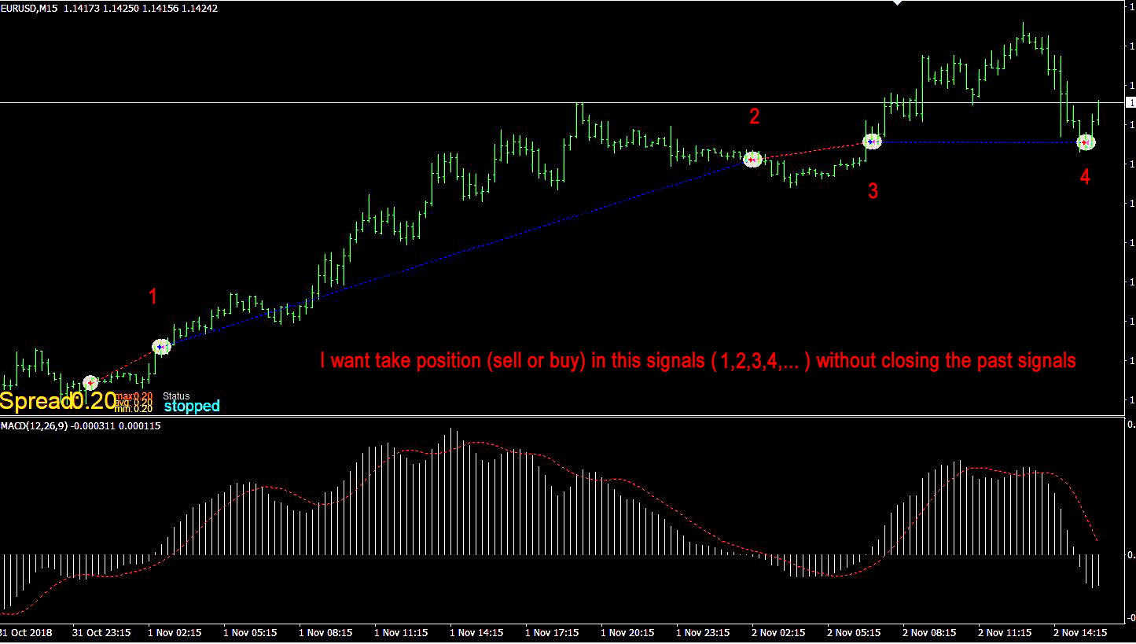This screenshot has height=644, width=1136.
Task: Click the 1 Nov 02:15 time axis label
Action: click(x=175, y=632)
